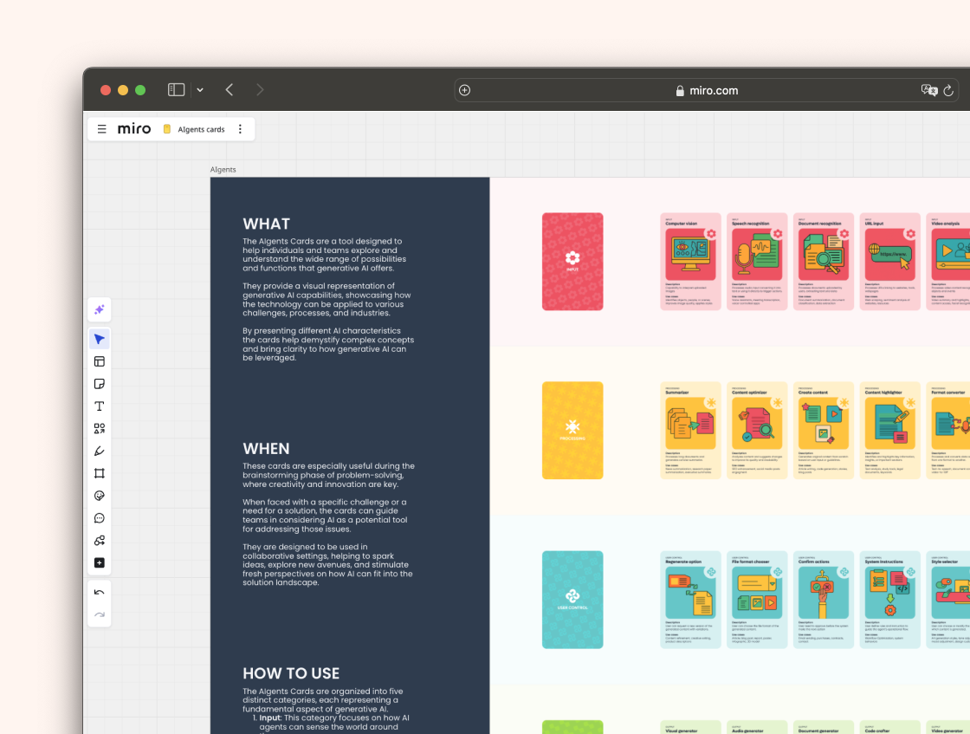970x734 pixels.
Task: Go forward in browser history
Action: [260, 90]
